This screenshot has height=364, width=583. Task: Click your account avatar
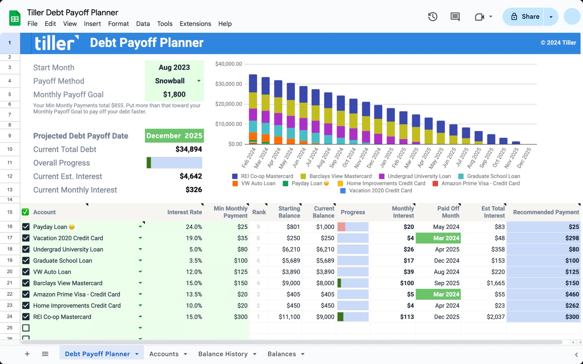[571, 17]
